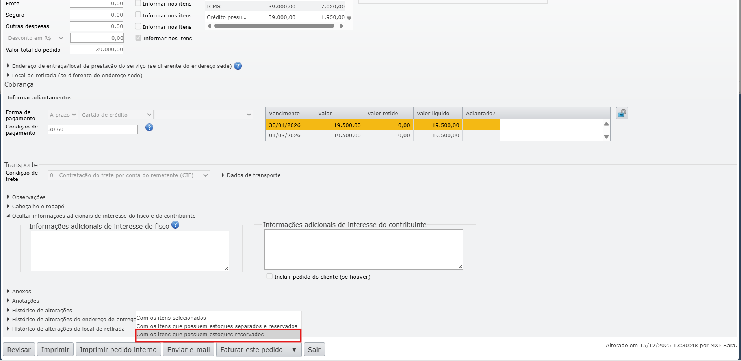Click left arrow of tax table scrollbar
Screen dimensions: 741x361
pyautogui.click(x=209, y=26)
